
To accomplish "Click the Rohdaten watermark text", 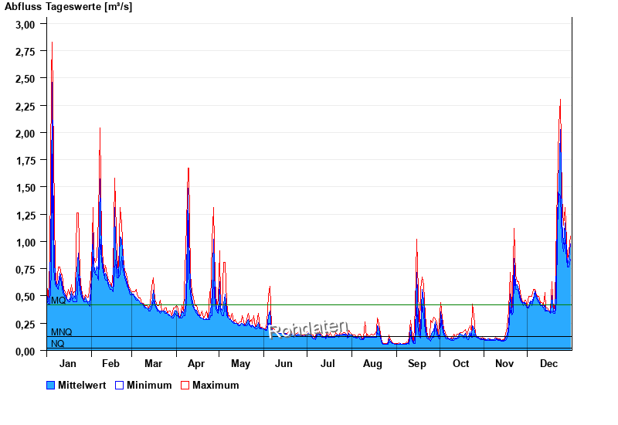I will (308, 330).
